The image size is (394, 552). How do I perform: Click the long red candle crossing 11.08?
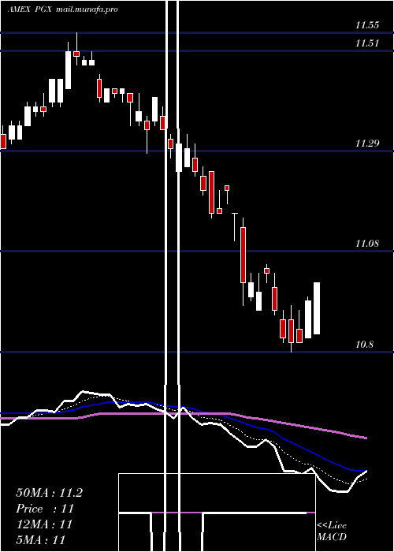coord(243,255)
